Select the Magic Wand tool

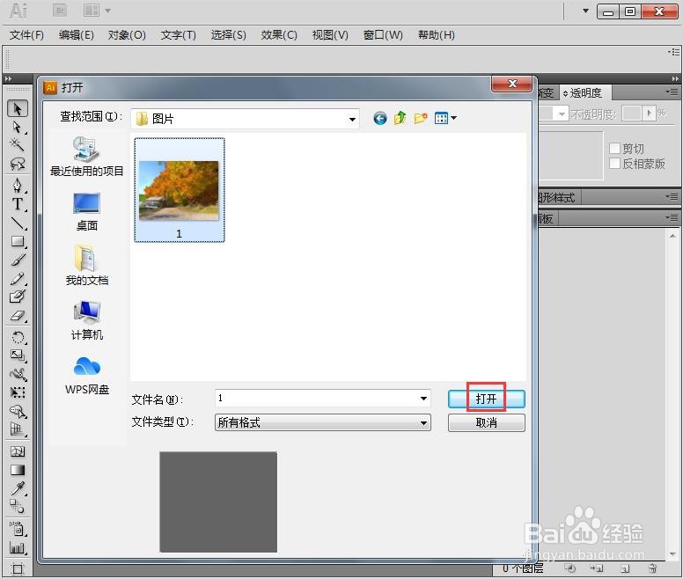[x=18, y=145]
